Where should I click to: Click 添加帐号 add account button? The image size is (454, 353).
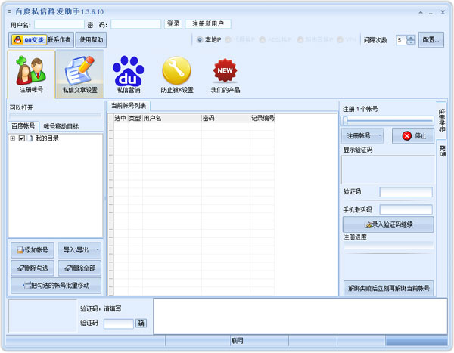pyautogui.click(x=33, y=250)
